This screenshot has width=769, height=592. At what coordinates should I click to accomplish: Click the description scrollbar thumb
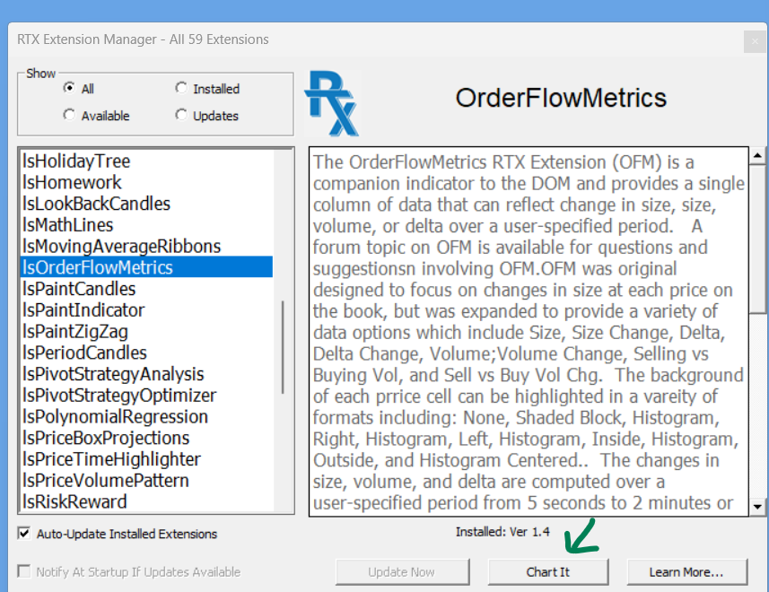(x=757, y=239)
